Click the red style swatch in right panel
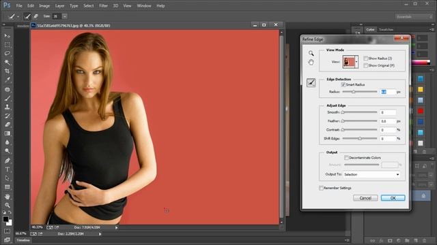 pos(421,112)
